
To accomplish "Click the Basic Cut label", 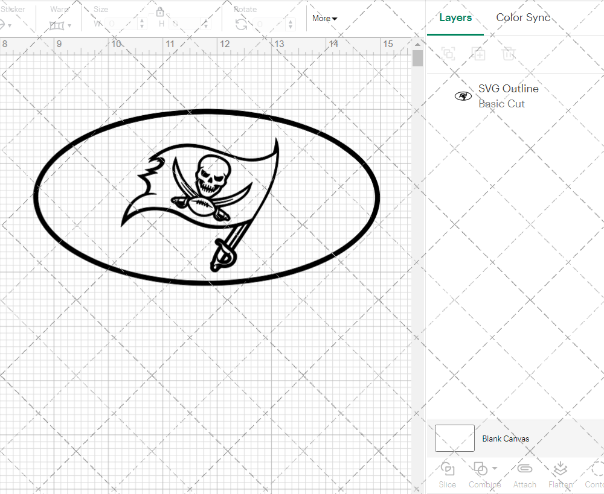I will pyautogui.click(x=501, y=104).
